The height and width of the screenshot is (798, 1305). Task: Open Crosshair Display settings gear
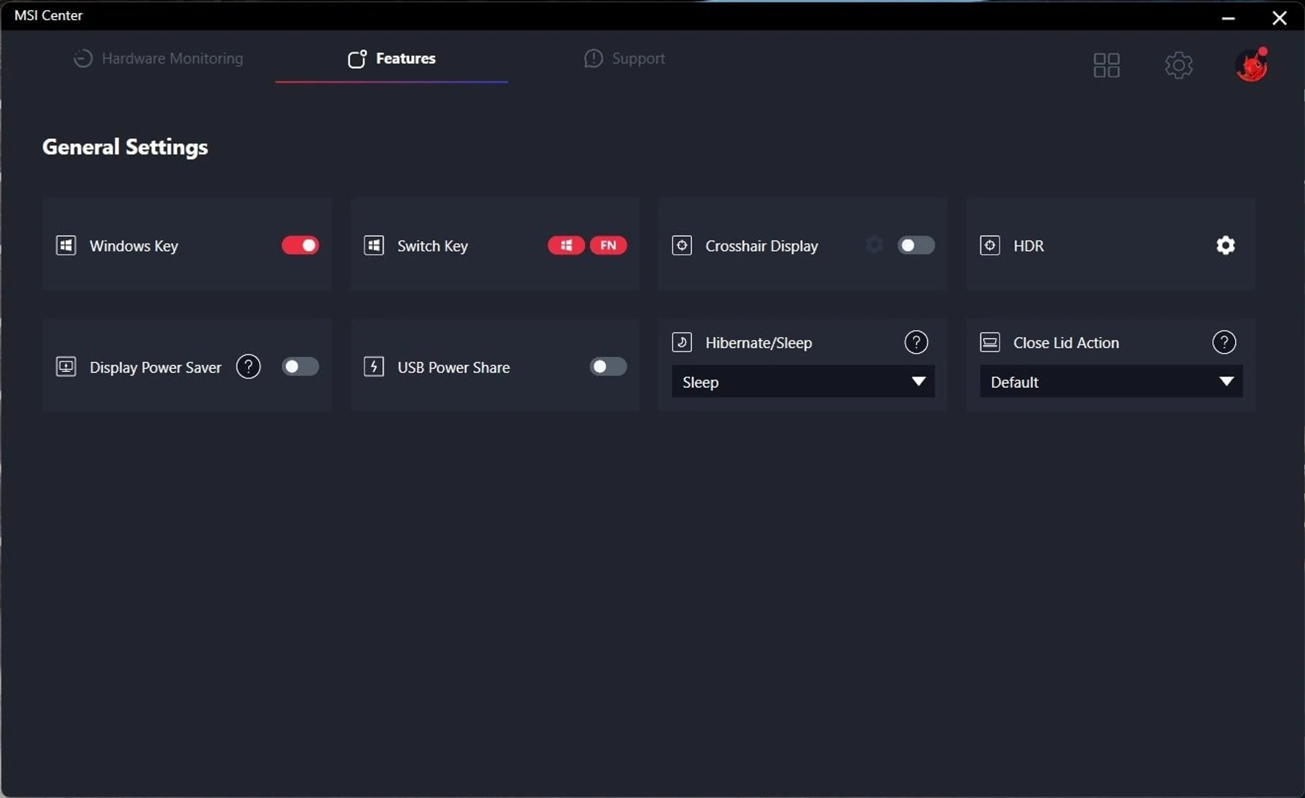point(875,245)
